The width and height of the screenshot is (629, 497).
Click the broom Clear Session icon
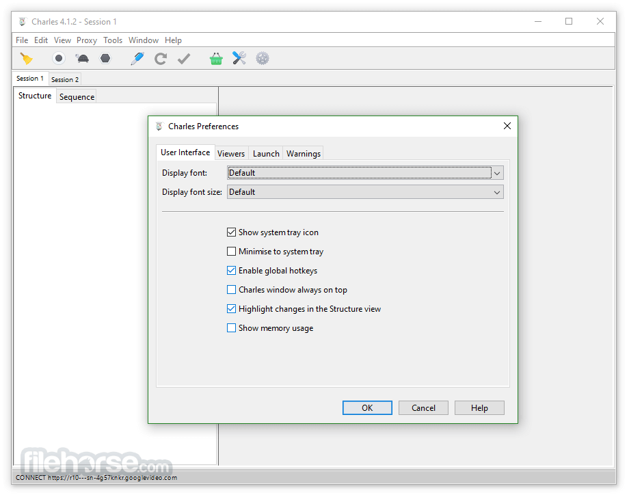[x=27, y=59]
